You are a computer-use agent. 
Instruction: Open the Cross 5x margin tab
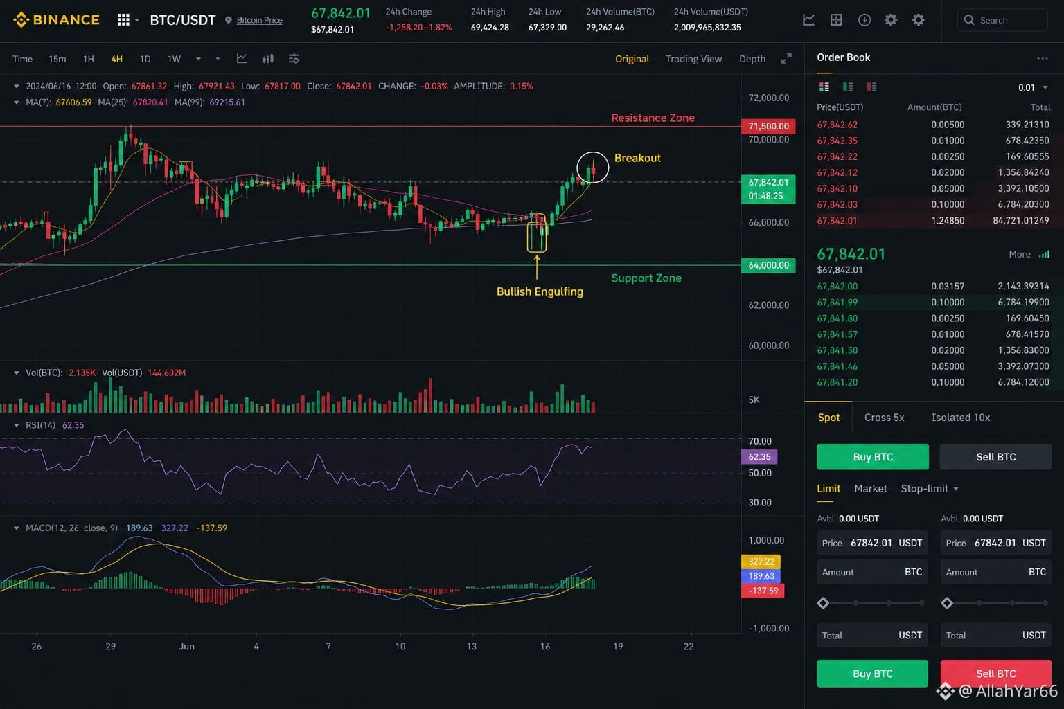[x=884, y=418]
